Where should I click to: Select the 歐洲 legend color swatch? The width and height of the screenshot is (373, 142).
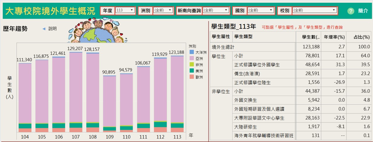(x=191, y=77)
